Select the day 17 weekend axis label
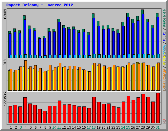 tap(89, 127)
